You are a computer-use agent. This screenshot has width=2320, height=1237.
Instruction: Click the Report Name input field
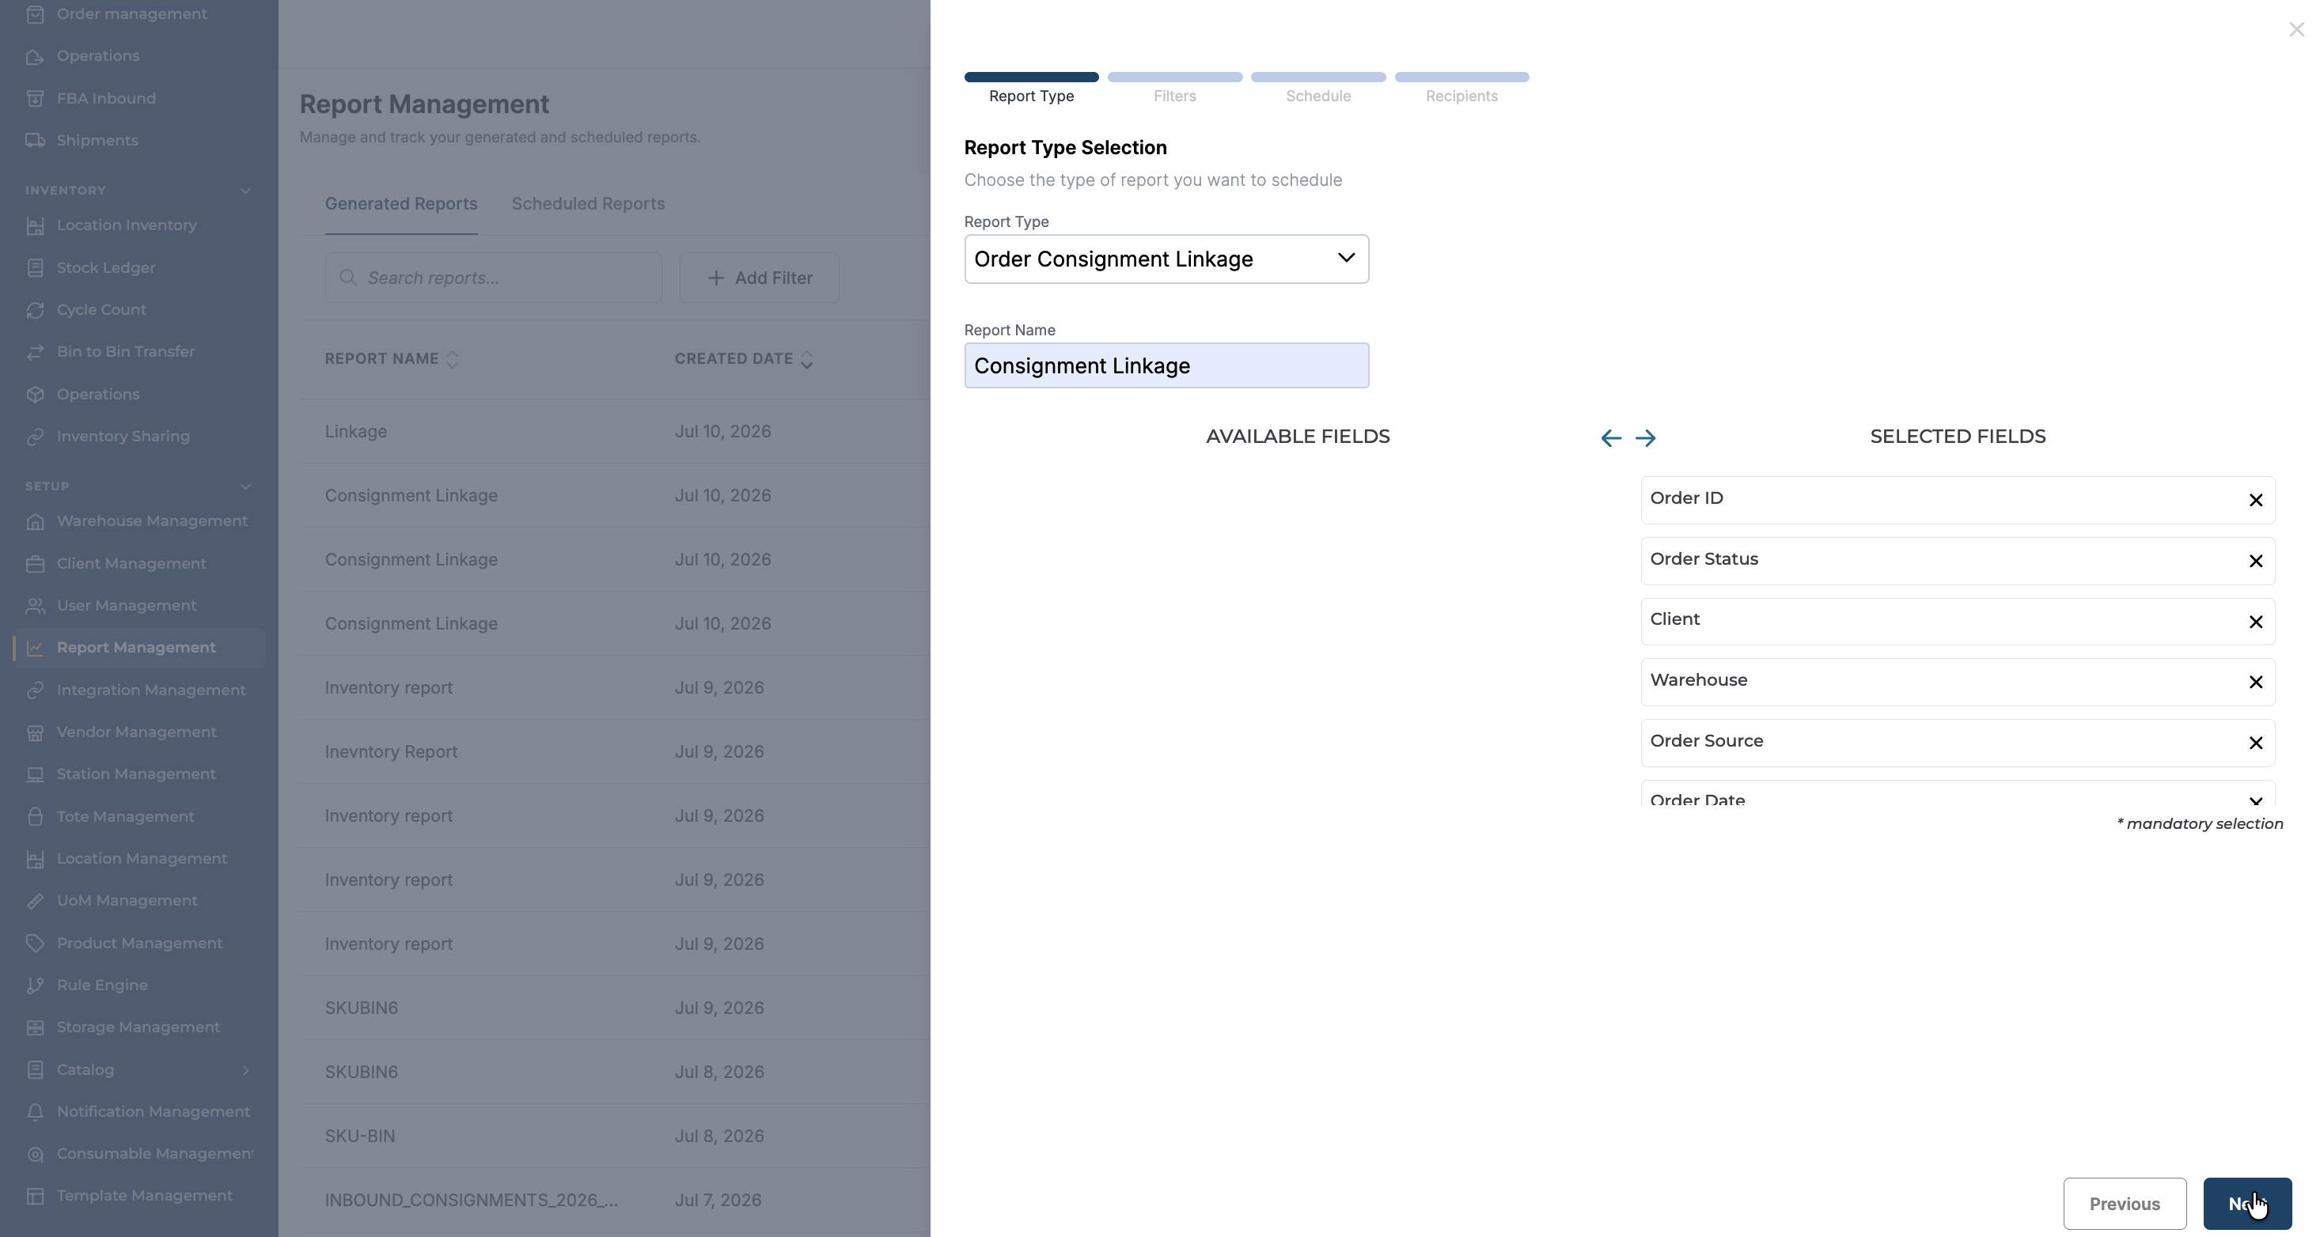coord(1166,365)
